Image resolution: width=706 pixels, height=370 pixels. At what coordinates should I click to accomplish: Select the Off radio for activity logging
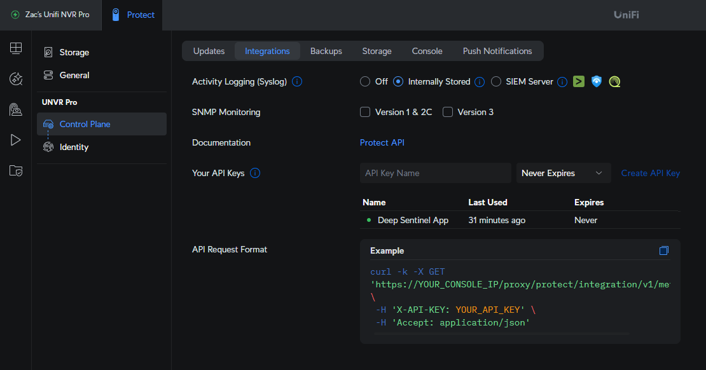tap(365, 81)
